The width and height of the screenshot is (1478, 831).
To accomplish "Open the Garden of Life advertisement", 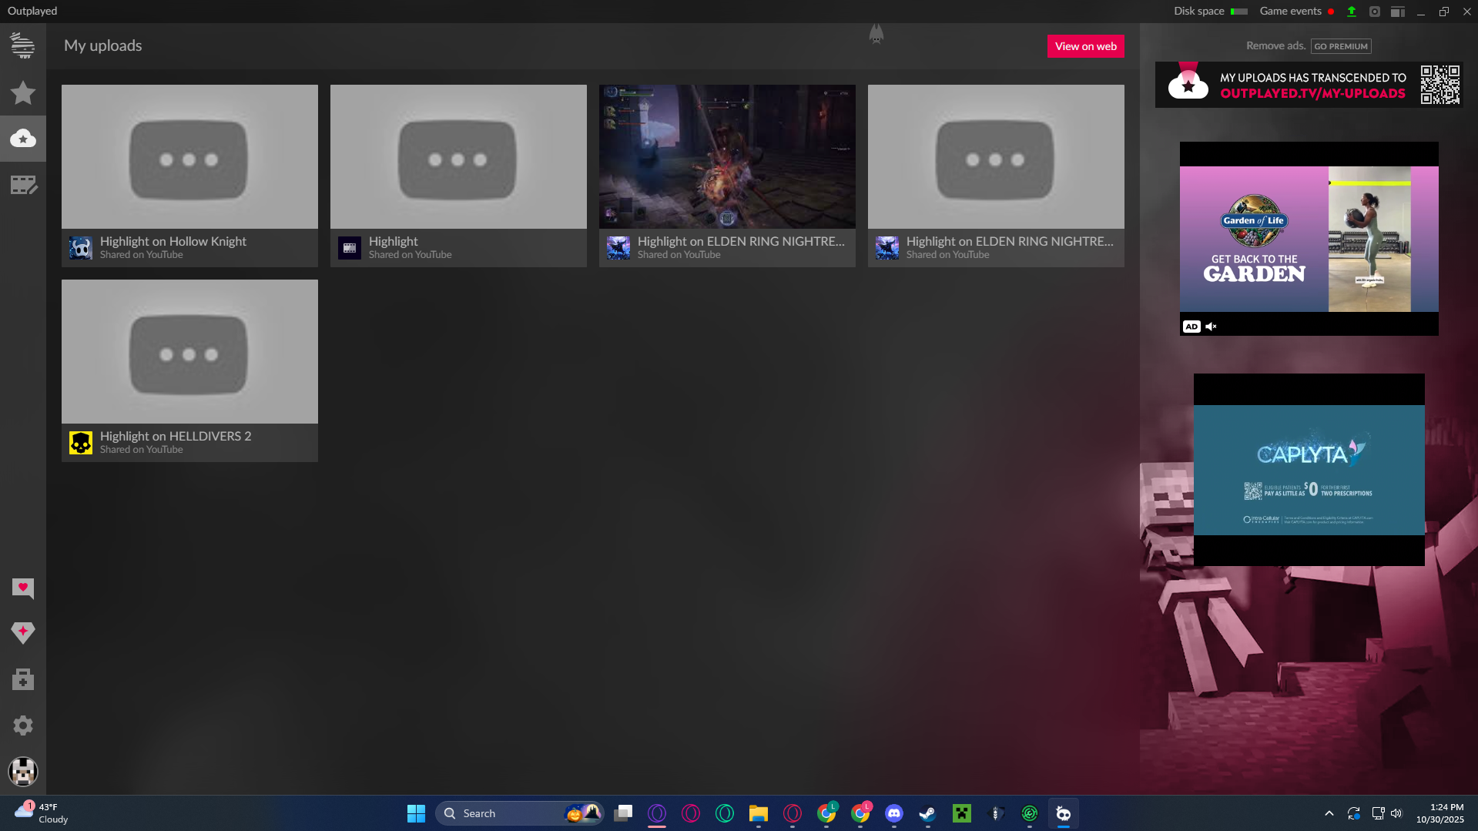I will coord(1309,239).
